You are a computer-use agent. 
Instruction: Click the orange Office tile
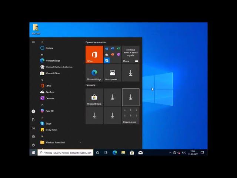pos(94,55)
